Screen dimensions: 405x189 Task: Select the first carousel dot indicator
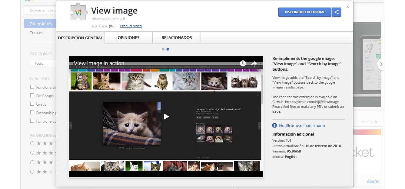pyautogui.click(x=163, y=49)
